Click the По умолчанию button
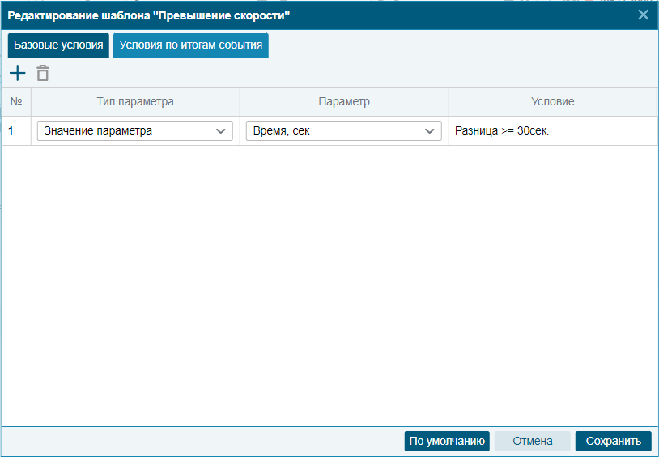 tap(447, 441)
